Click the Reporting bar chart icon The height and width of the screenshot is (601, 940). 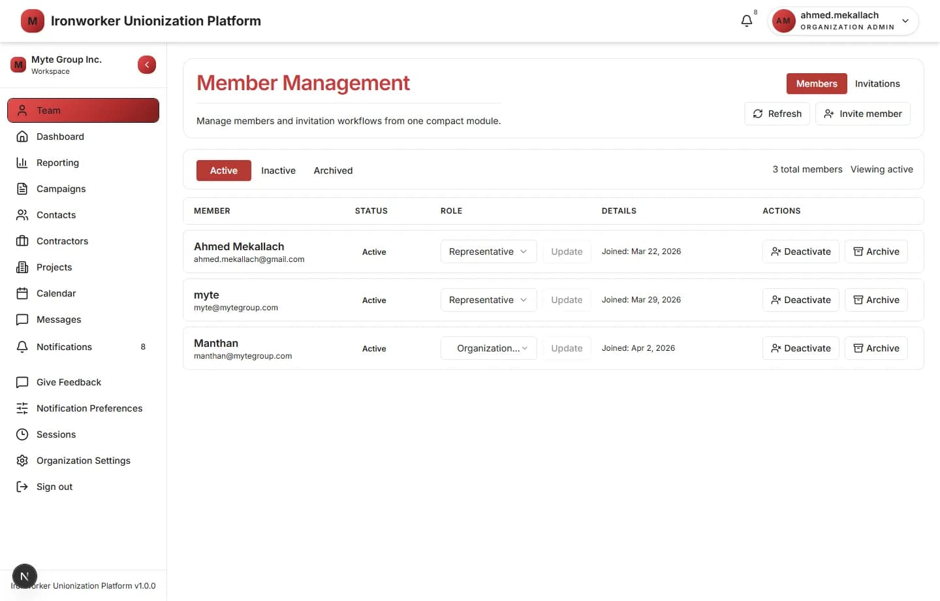tap(22, 163)
